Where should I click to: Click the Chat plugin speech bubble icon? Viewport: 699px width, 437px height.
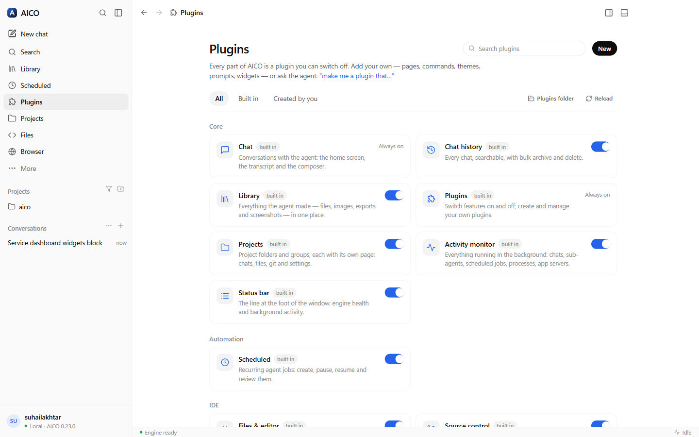coord(225,150)
